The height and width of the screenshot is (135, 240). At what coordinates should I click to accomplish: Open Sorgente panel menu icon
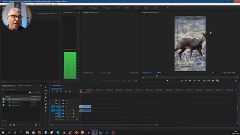click(x=99, y=12)
